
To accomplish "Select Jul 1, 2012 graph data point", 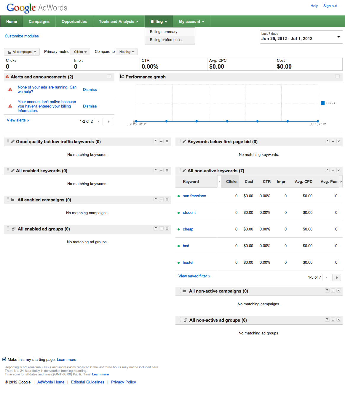I will (318, 121).
